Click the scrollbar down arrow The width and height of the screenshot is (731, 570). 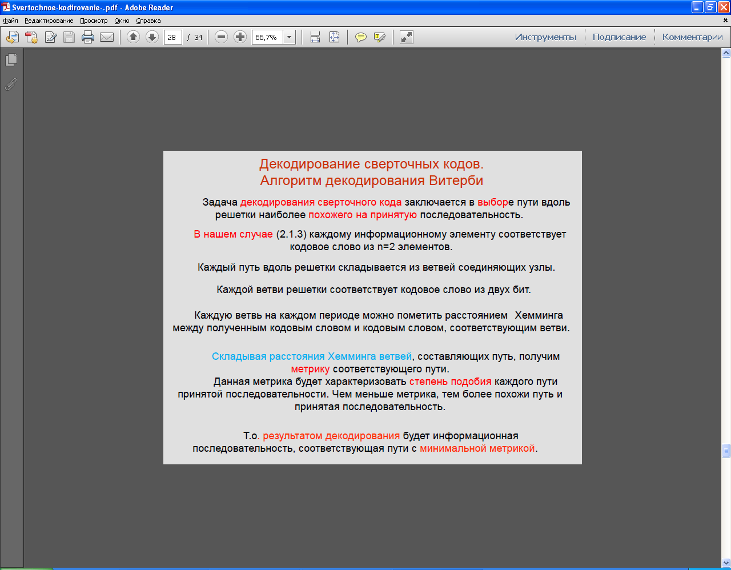726,563
